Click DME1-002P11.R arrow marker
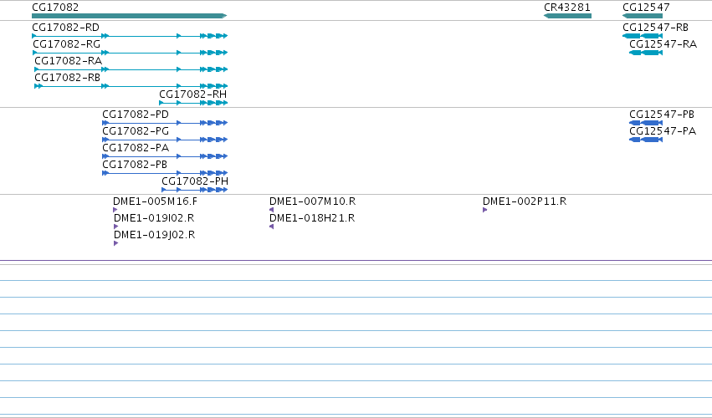This screenshot has width=712, height=418. coord(485,210)
